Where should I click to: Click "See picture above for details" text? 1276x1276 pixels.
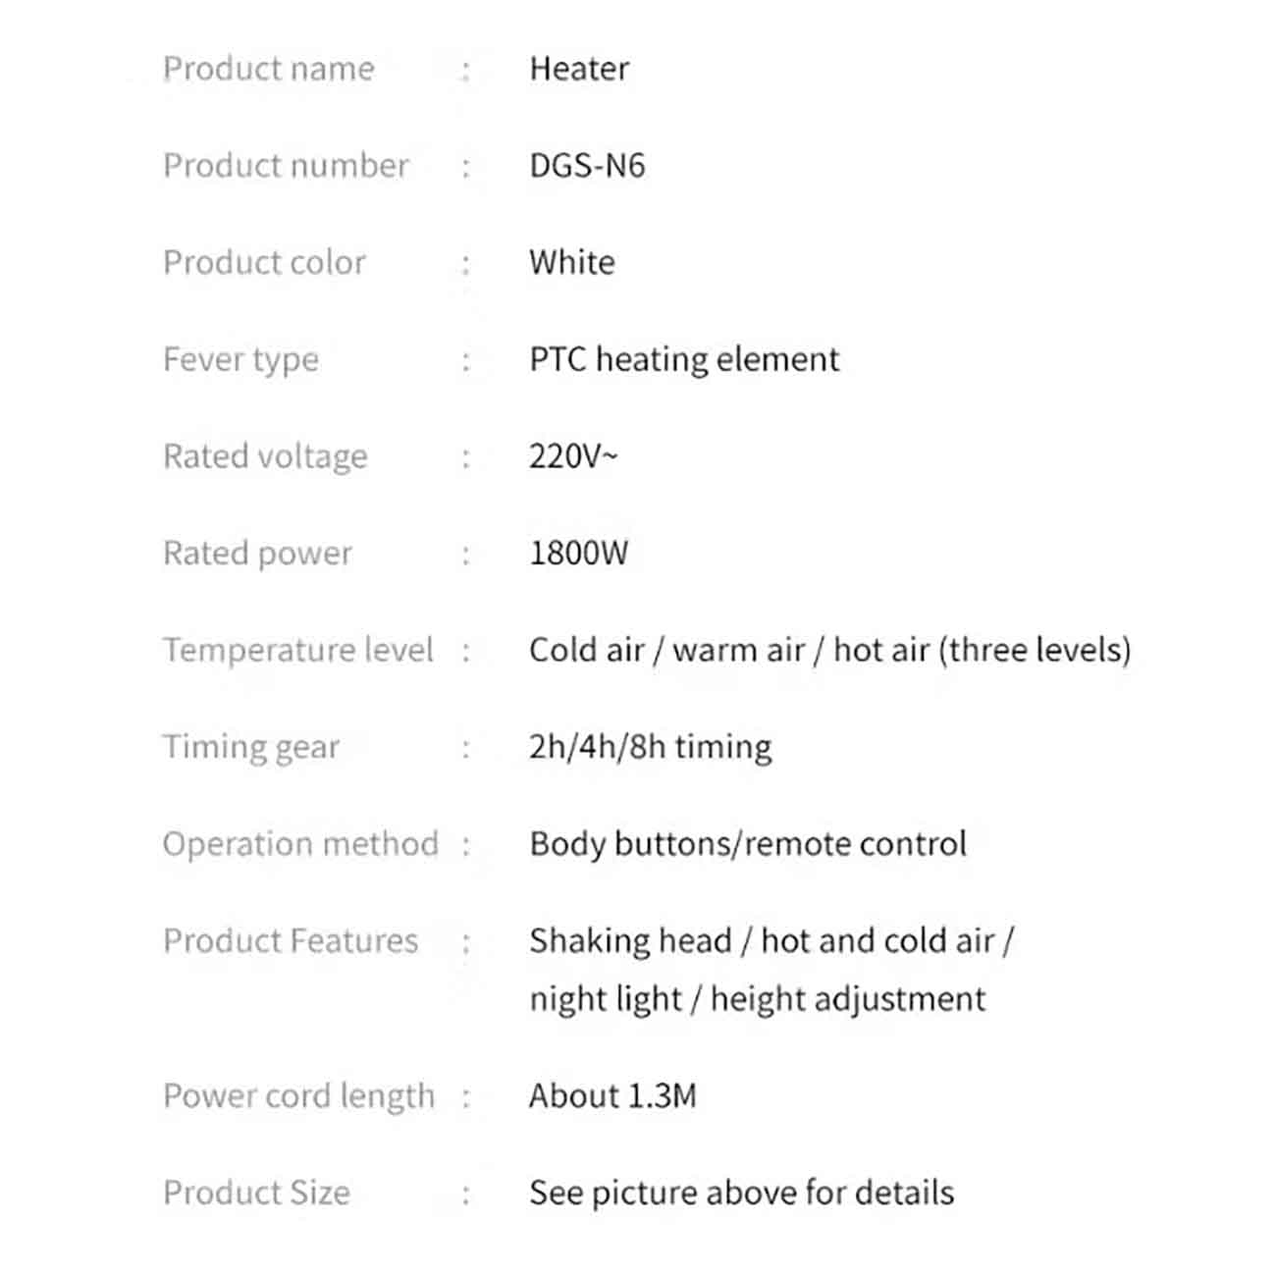coord(741,1193)
